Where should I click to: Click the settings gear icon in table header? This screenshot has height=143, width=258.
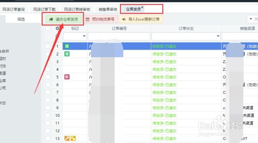(57, 28)
